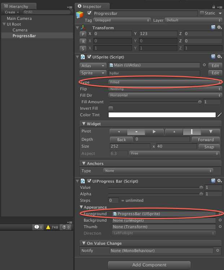224x270 pixels.
Task: Open the Anchors Type dropdown showing None
Action: (x=158, y=171)
